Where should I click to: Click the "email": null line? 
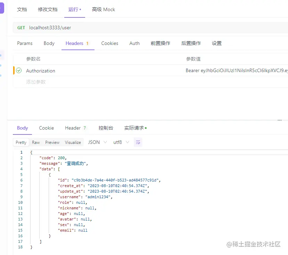[73, 230]
